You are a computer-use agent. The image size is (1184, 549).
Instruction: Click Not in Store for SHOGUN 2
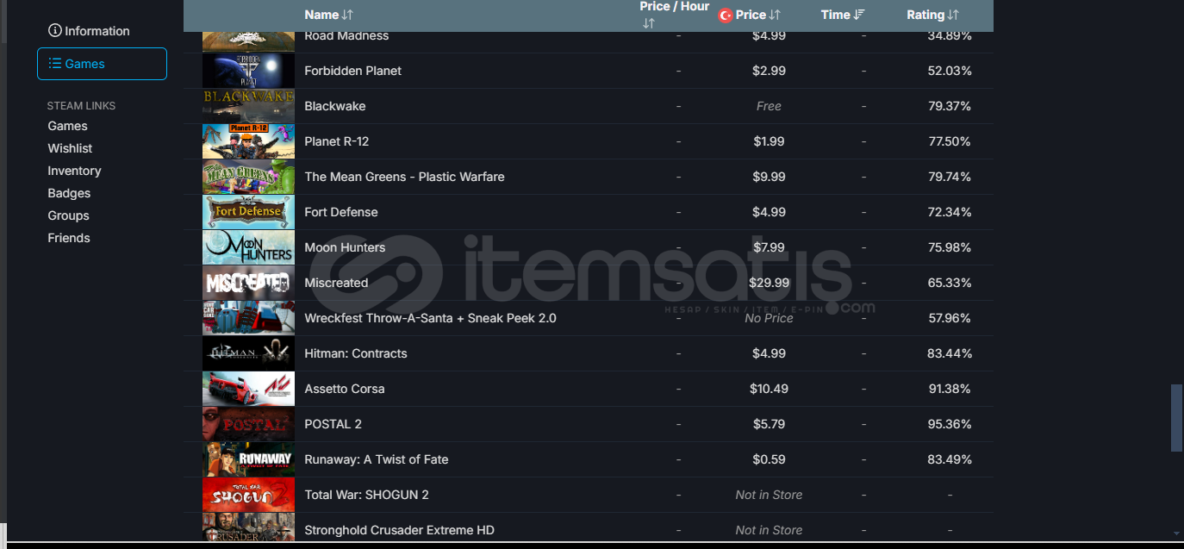769,495
